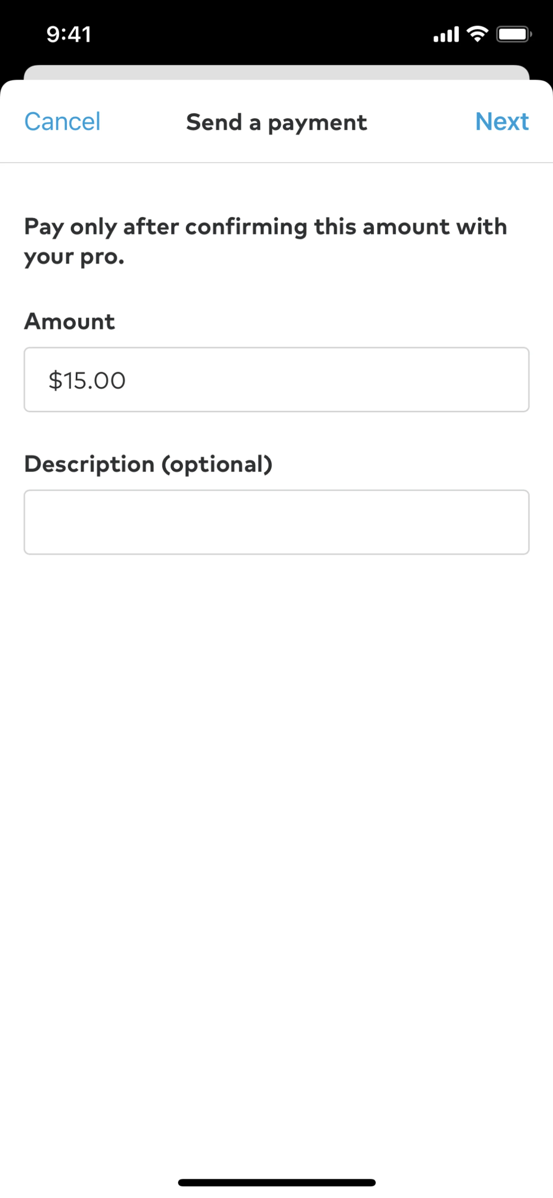Tap the Wi-Fi status icon
The width and height of the screenshot is (553, 1198).
[x=477, y=34]
